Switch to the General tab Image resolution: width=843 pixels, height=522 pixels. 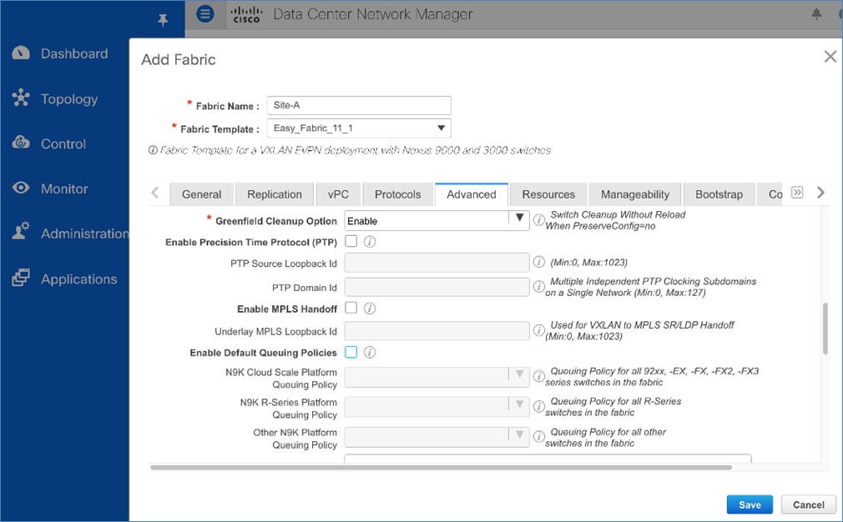[202, 194]
